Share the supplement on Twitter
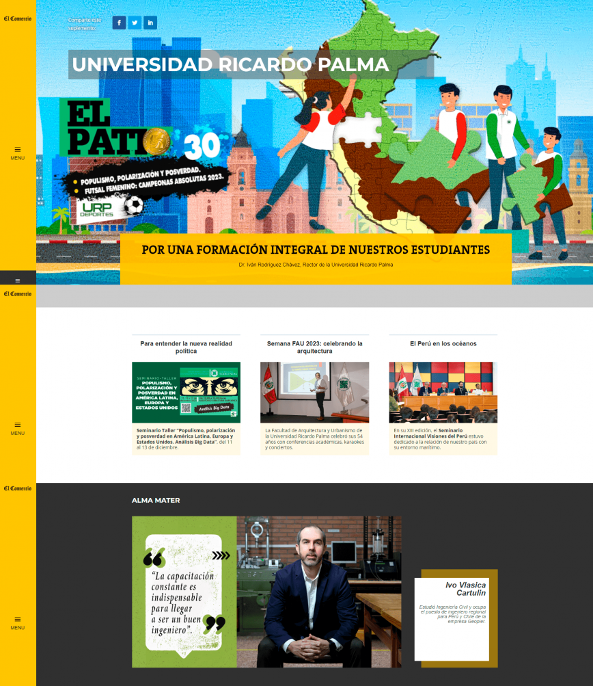 (135, 23)
